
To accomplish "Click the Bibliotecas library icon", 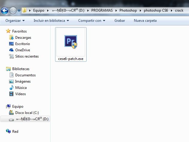I will click(8, 69).
